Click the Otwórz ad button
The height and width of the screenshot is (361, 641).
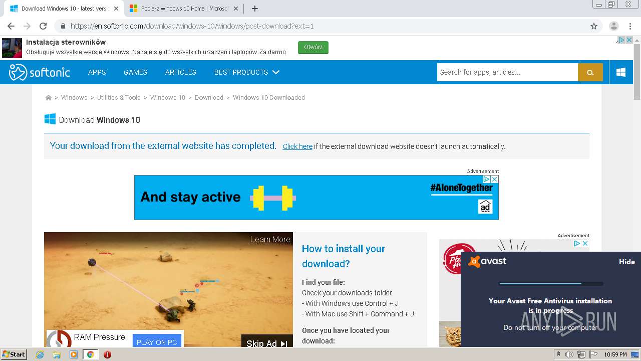pyautogui.click(x=313, y=47)
